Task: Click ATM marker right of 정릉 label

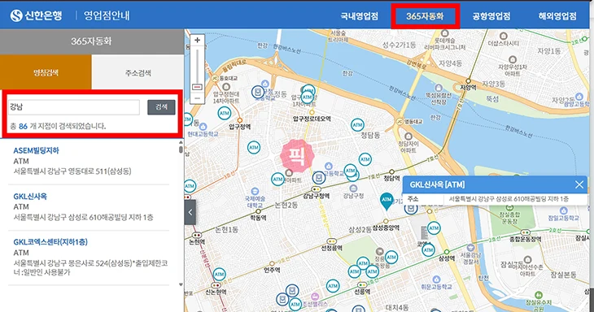Action: click(391, 258)
